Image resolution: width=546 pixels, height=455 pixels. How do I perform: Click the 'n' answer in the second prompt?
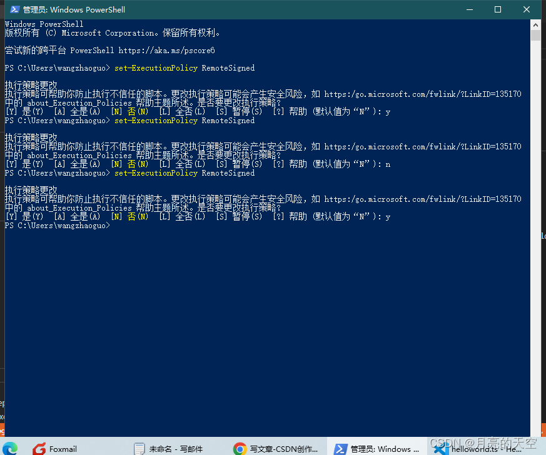tap(388, 164)
